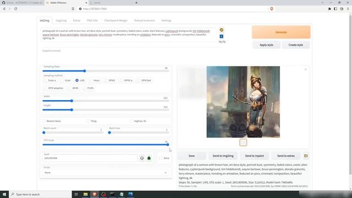Reuse last seed with green recycle icon
The image size is (352, 198).
point(149,158)
